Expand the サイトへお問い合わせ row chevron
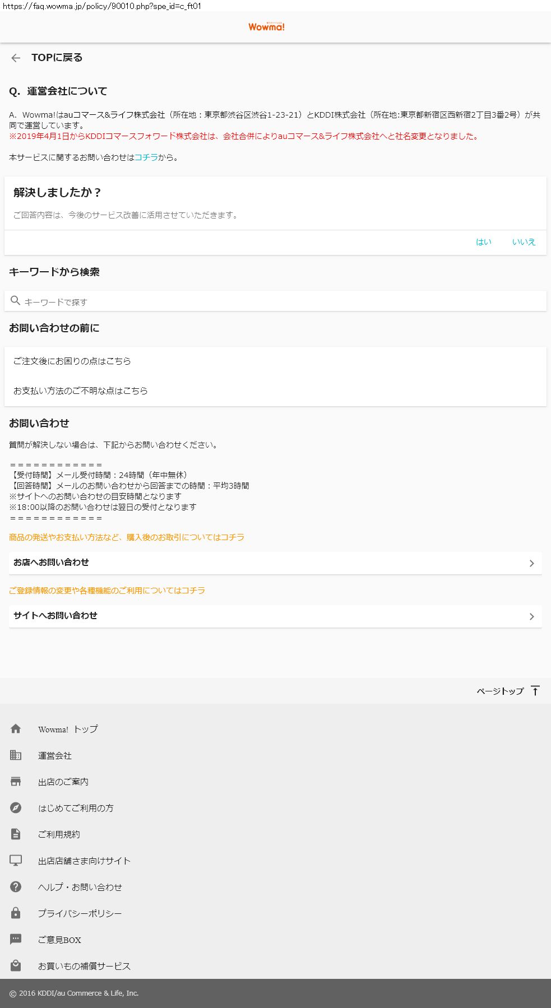 point(531,616)
